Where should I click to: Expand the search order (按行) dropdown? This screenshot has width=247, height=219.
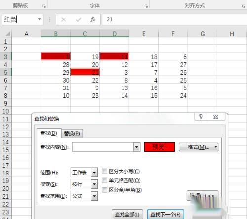[94, 184]
